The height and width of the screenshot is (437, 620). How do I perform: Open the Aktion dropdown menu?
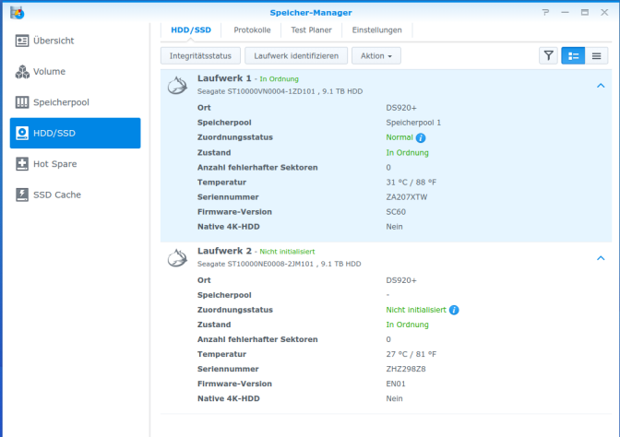[x=376, y=55]
